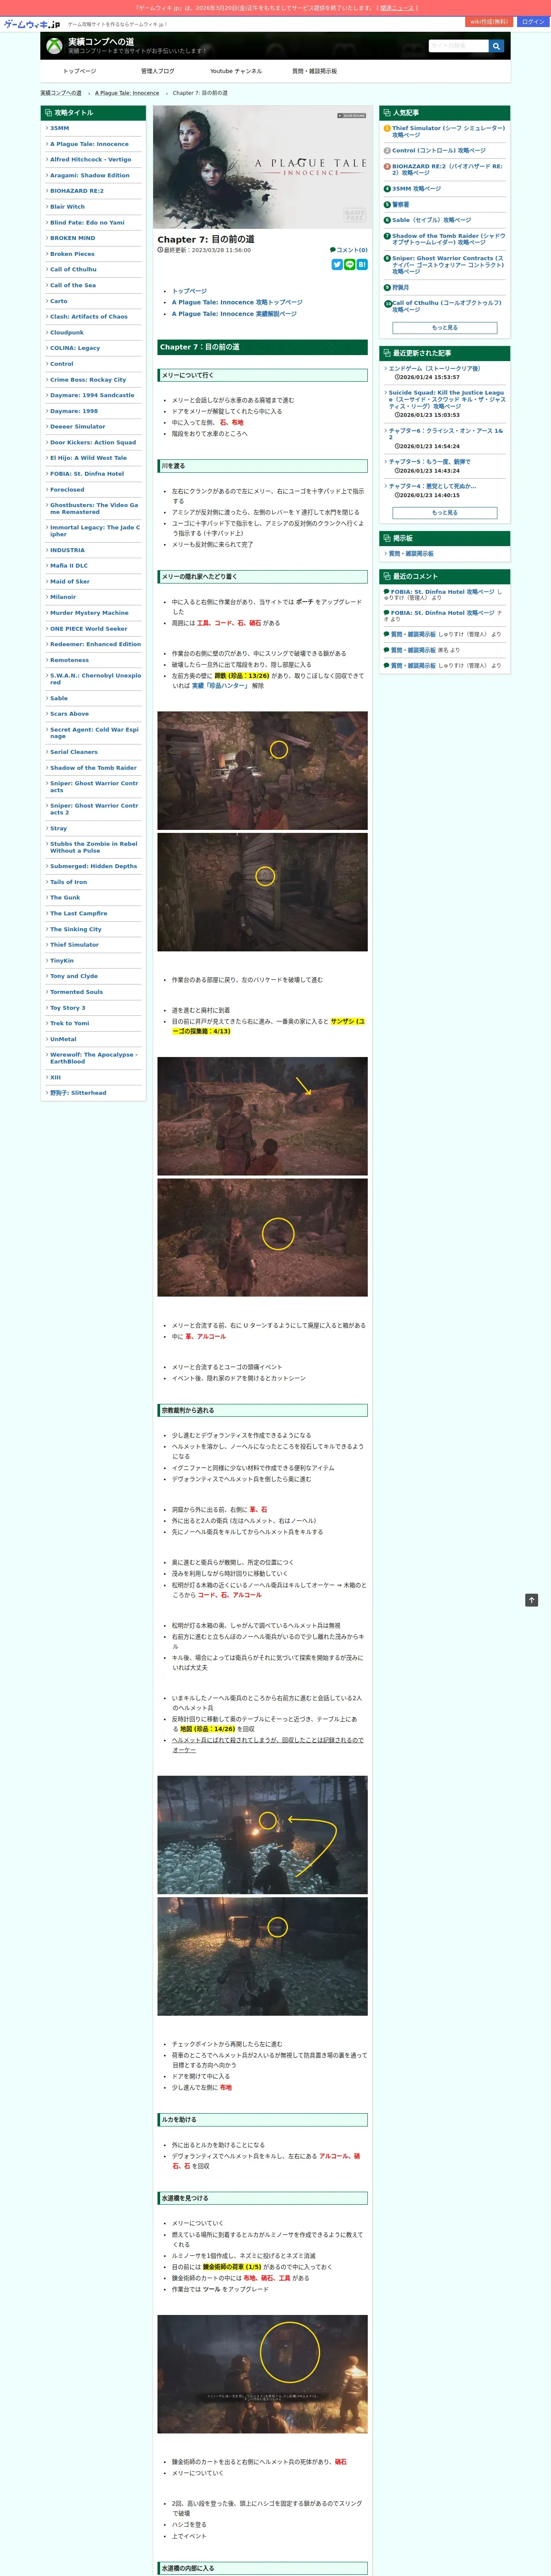
Task: Click A Plague Tale: Innocence breadcrumb
Action: 127,93
